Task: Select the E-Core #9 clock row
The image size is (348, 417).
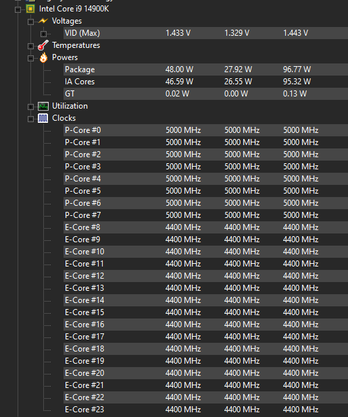Action: 206,240
